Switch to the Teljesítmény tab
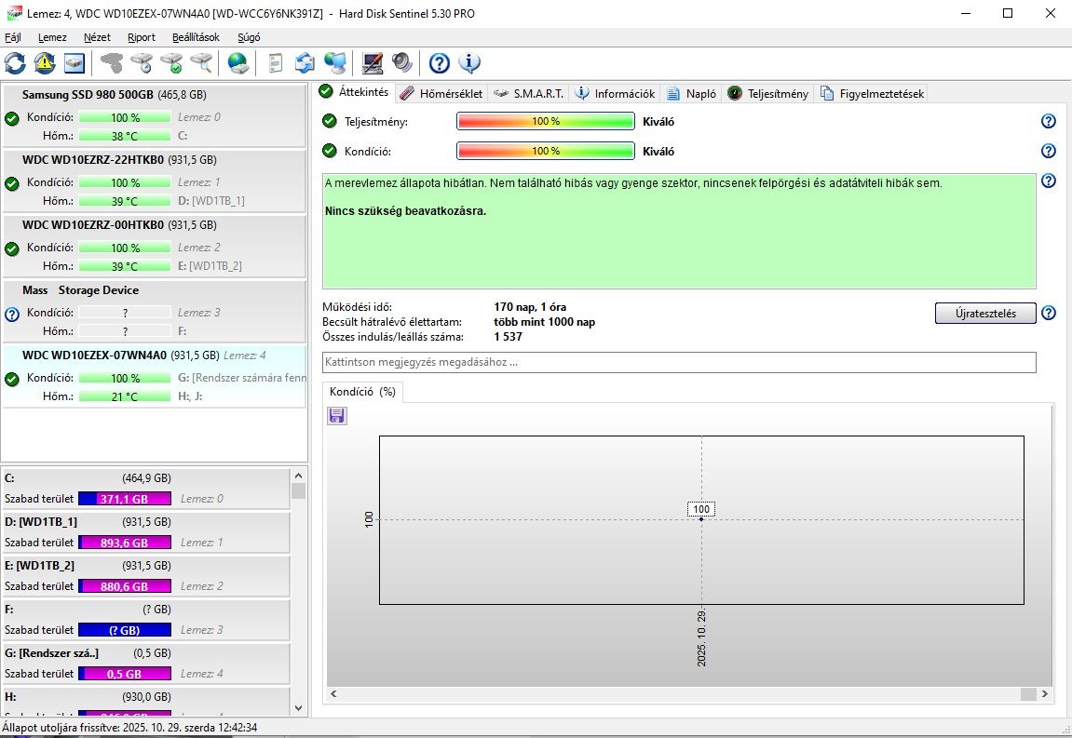This screenshot has height=738, width=1072. pos(768,94)
